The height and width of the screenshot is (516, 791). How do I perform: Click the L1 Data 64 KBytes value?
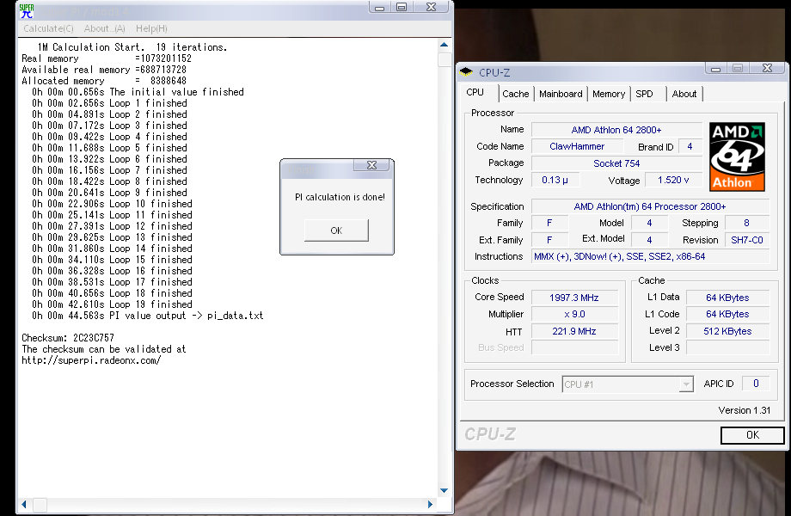pyautogui.click(x=727, y=298)
